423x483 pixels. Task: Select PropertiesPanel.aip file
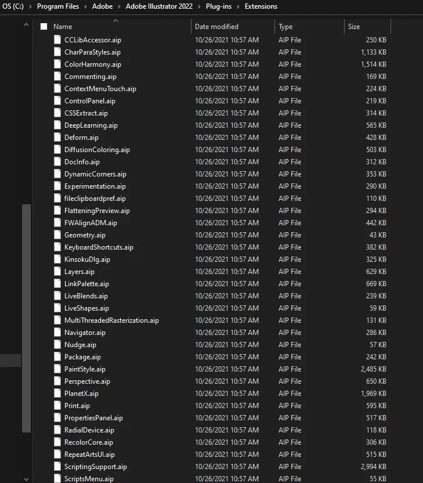pos(93,418)
